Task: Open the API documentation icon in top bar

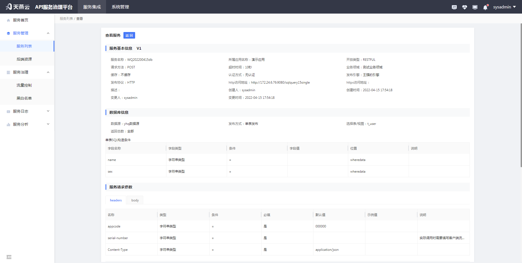Action: click(x=454, y=7)
